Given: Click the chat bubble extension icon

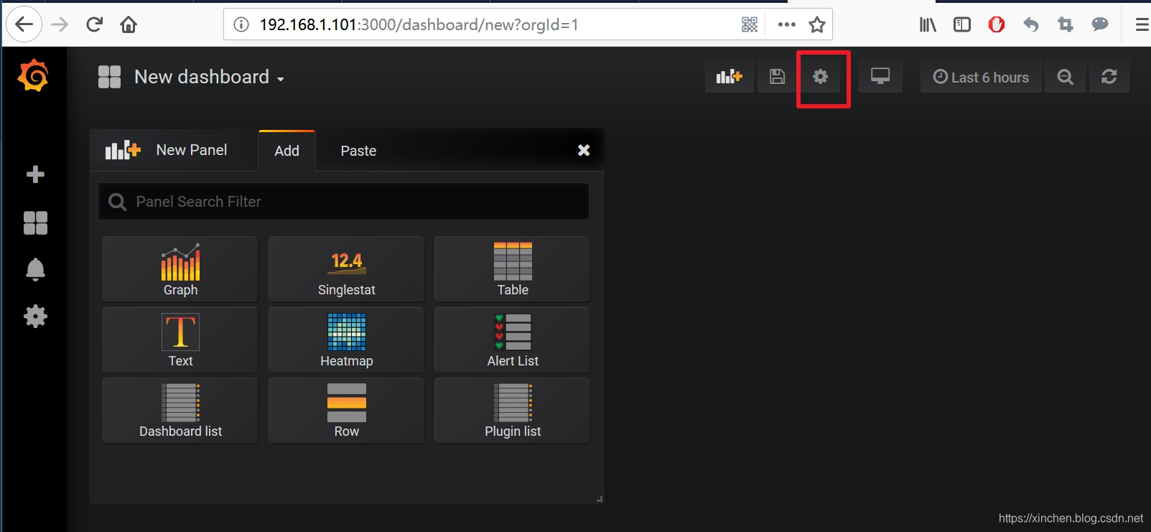Looking at the screenshot, I should tap(1100, 25).
